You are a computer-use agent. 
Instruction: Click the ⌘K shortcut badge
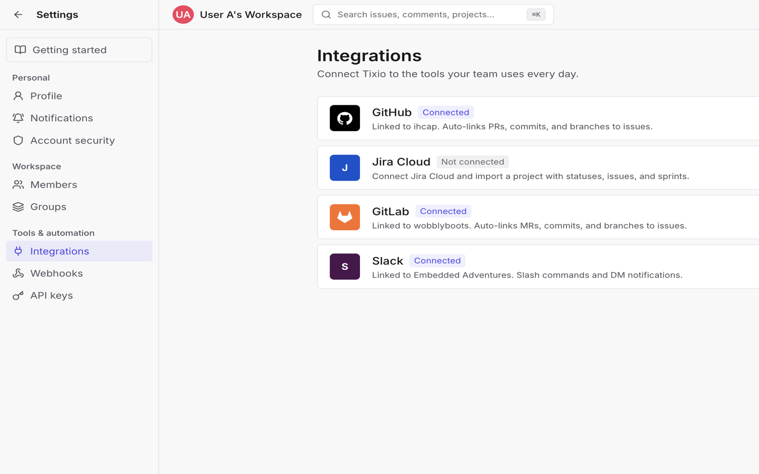[536, 15]
